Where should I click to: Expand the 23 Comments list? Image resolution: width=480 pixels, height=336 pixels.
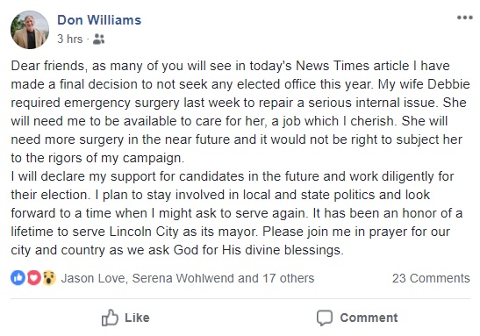tap(431, 278)
